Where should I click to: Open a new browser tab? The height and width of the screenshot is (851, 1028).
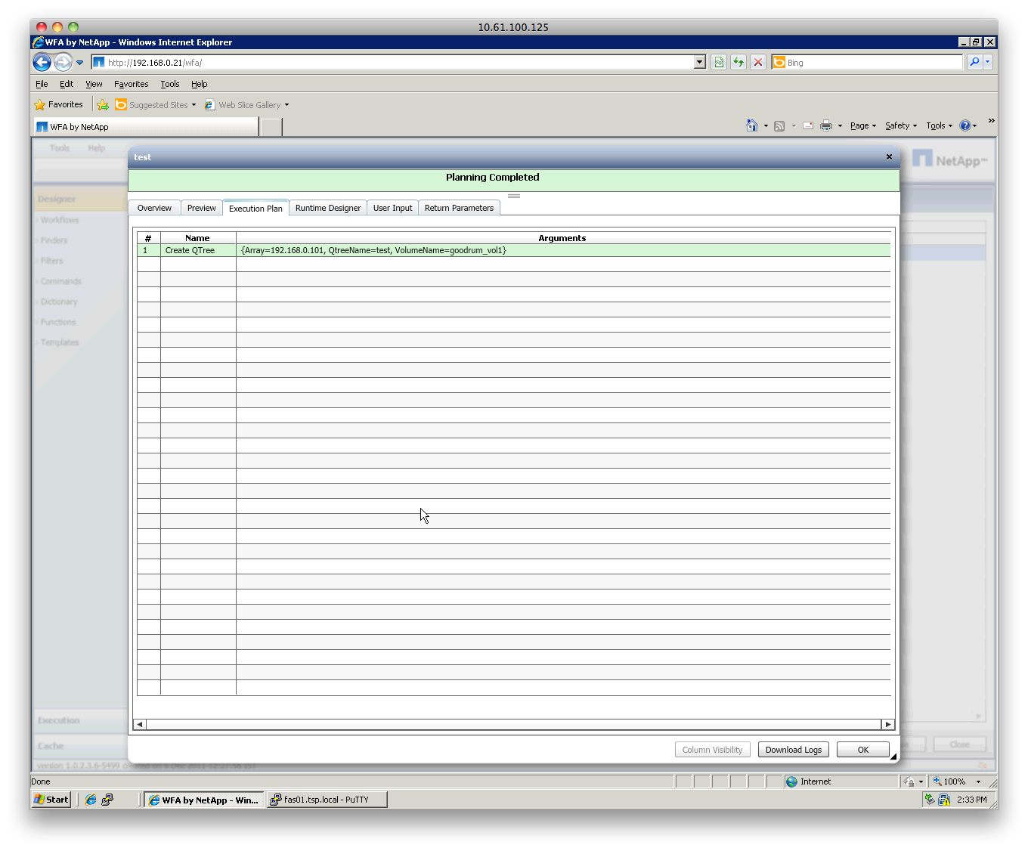coord(271,127)
